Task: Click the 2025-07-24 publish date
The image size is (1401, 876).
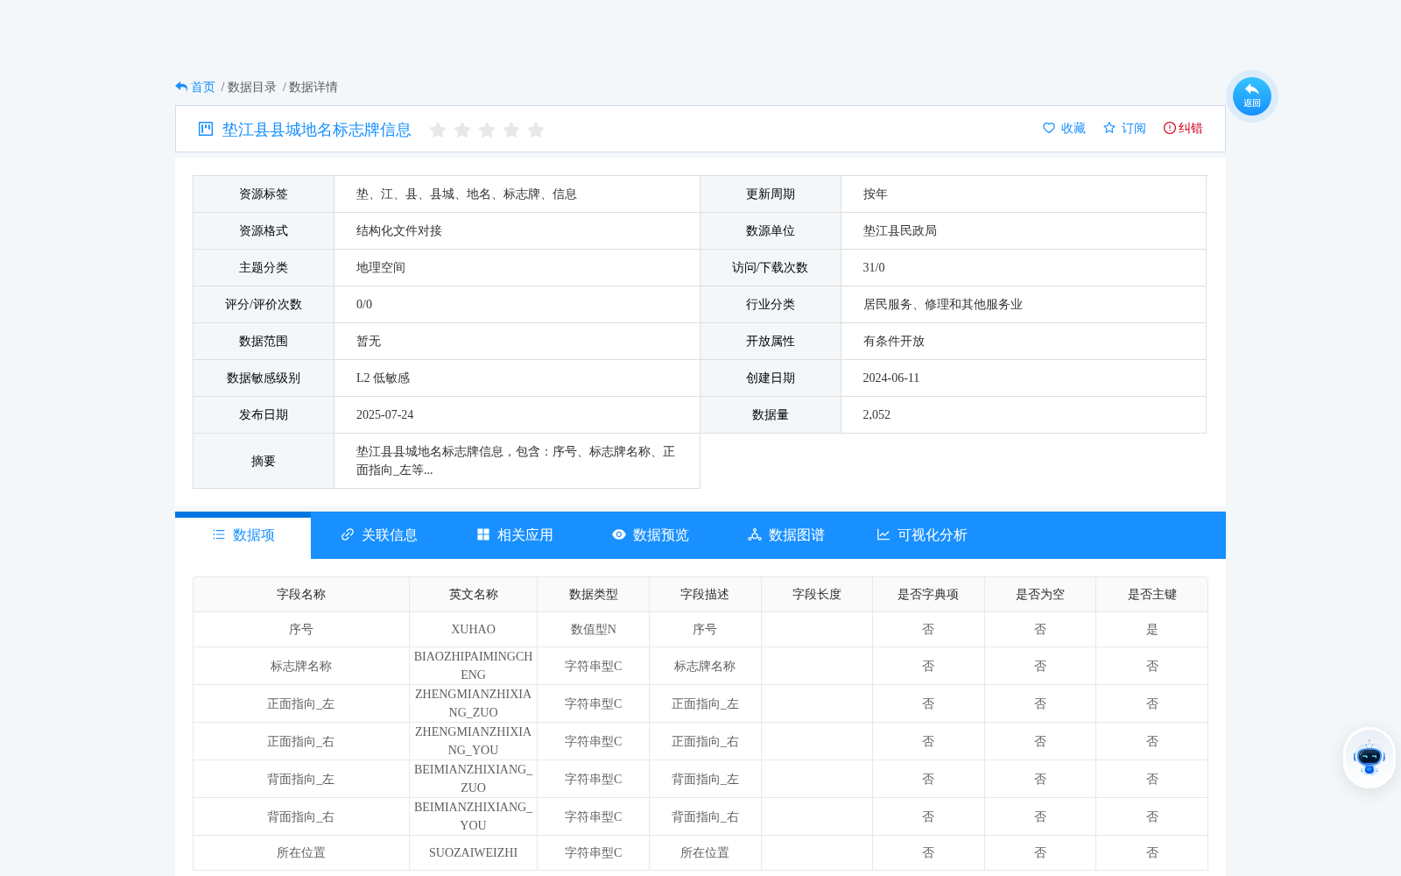Action: 385,414
